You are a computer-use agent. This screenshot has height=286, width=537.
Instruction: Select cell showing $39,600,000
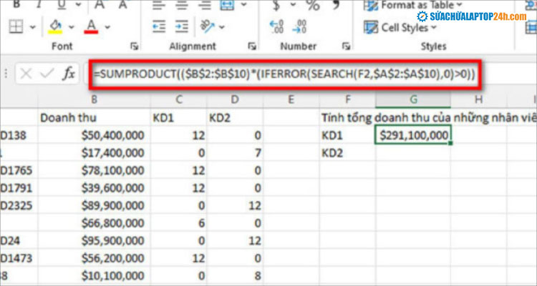point(95,188)
